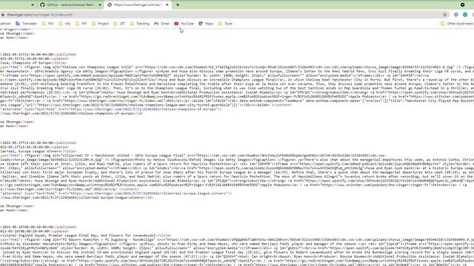Open the WV bookmarks folder
This screenshot has height=266, width=474.
tap(47, 24)
